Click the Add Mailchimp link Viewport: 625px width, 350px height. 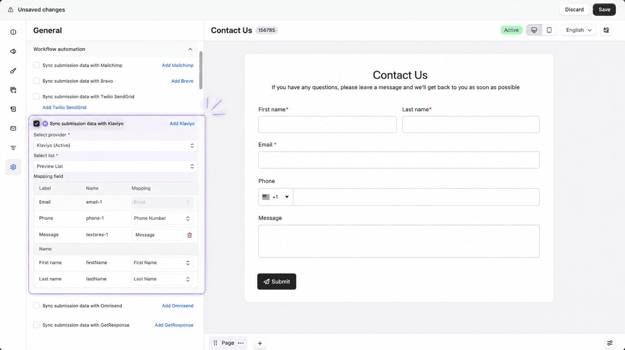point(178,65)
